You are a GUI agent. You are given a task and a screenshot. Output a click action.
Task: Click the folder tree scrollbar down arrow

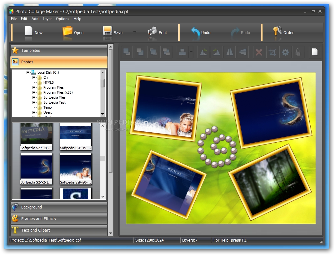pyautogui.click(x=102, y=114)
